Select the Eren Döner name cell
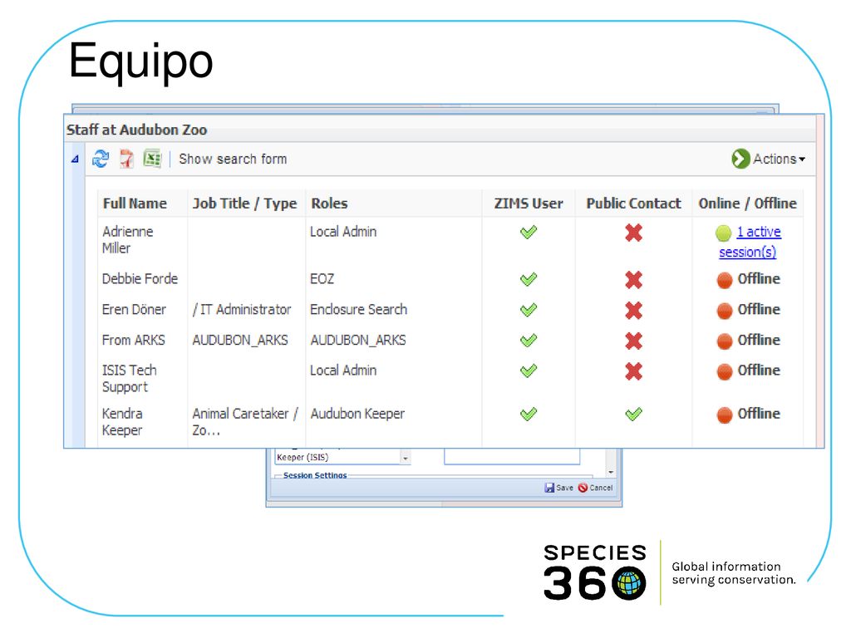 (134, 309)
